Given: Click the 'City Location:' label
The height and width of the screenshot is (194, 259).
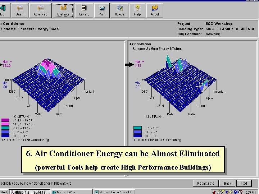Looking at the screenshot, I should click(190, 34).
